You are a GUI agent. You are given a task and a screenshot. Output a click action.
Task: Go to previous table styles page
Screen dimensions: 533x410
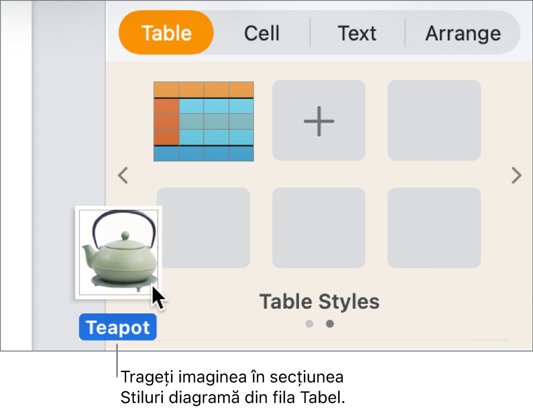pos(123,175)
